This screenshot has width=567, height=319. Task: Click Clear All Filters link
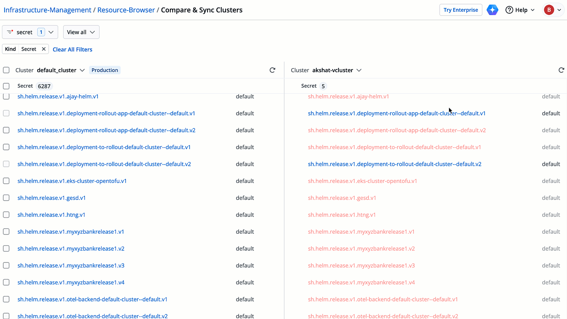[x=72, y=49]
